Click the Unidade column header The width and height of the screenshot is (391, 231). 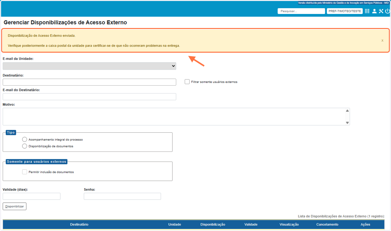[175, 224]
